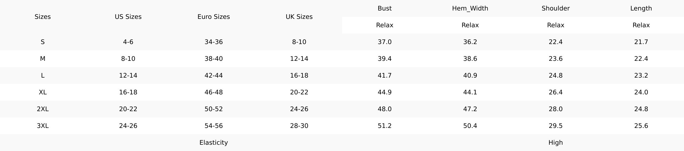Click the Relax subheader under Bust
The width and height of the screenshot is (684, 151).
(x=384, y=25)
